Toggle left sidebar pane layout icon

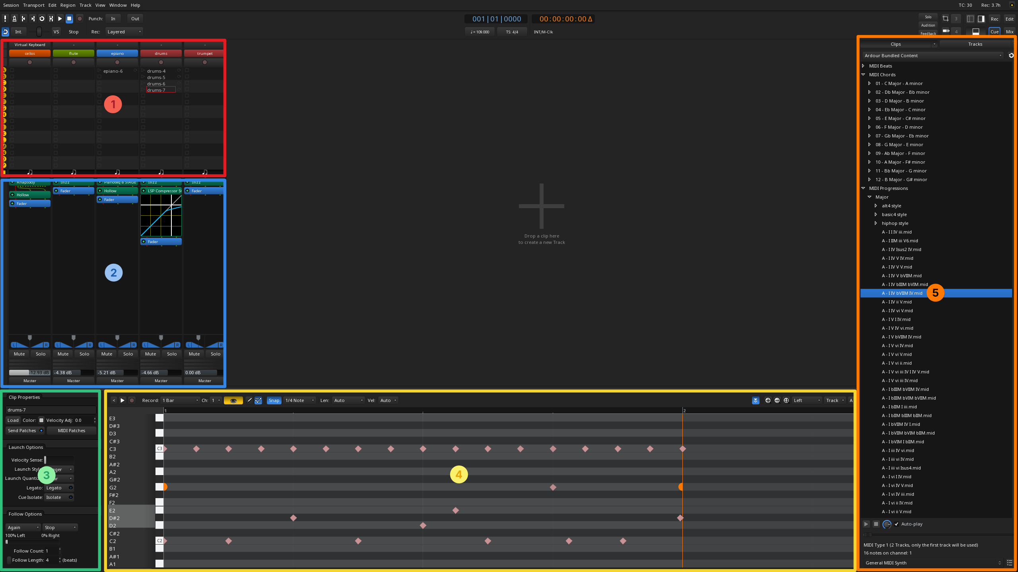pyautogui.click(x=970, y=19)
